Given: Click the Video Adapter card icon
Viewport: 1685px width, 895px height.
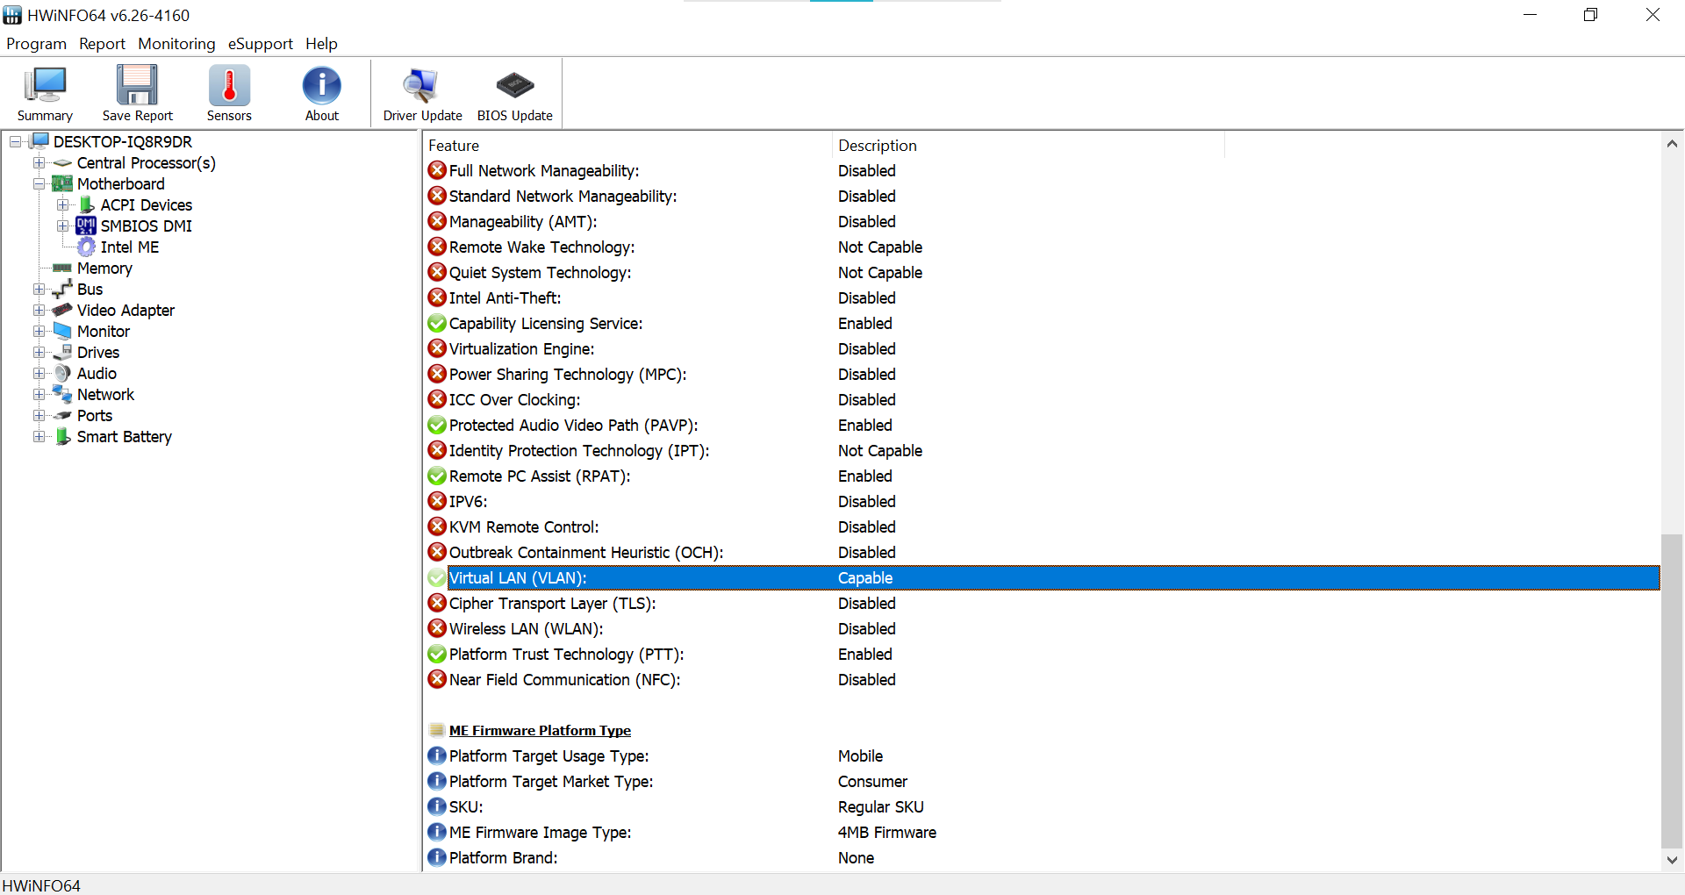Looking at the screenshot, I should coord(62,310).
